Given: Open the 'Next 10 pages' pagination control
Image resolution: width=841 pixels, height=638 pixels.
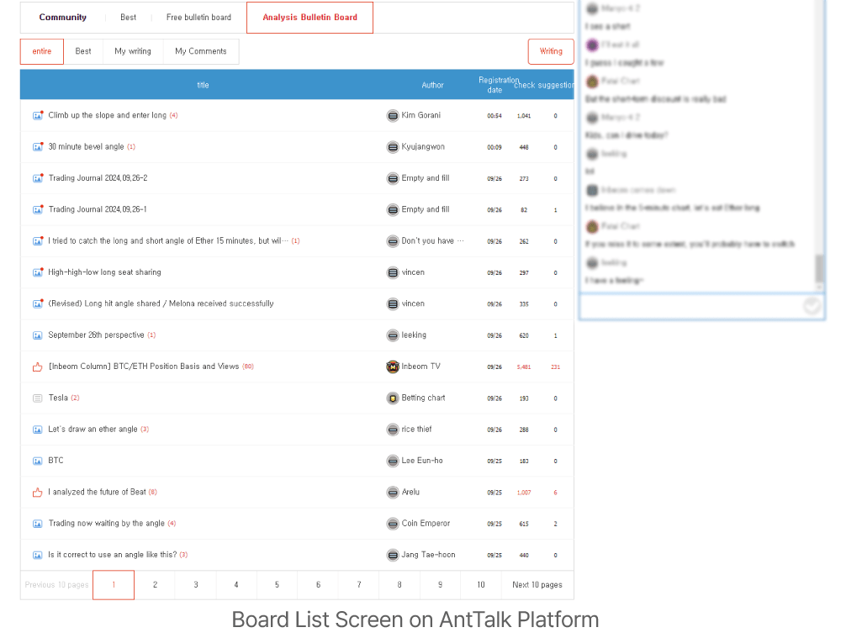Looking at the screenshot, I should point(537,584).
